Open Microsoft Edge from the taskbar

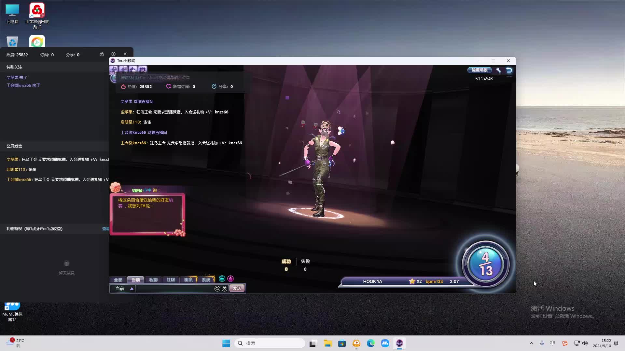point(370,343)
